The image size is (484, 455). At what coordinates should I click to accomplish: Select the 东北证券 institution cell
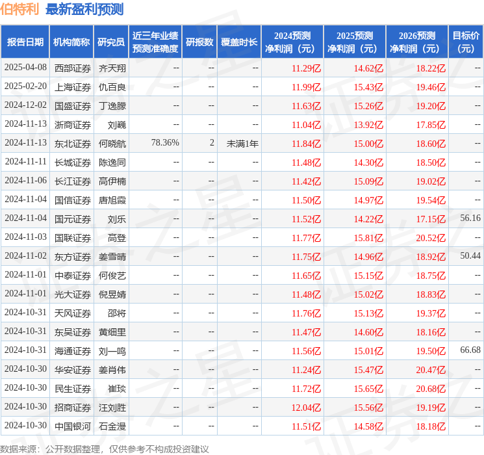[73, 144]
